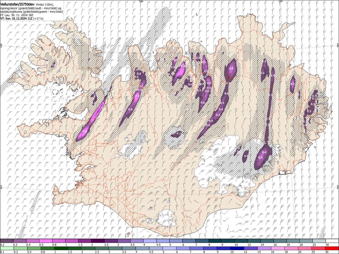Pick the upper legend swatch between 3 and 3.5
This screenshot has width=339, height=254.
123,241
